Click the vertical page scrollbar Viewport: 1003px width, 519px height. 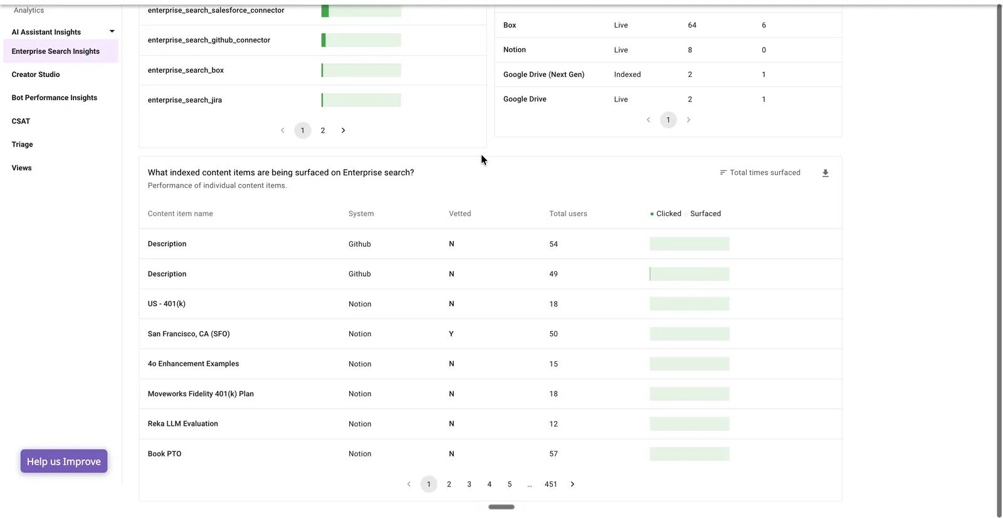[999, 261]
